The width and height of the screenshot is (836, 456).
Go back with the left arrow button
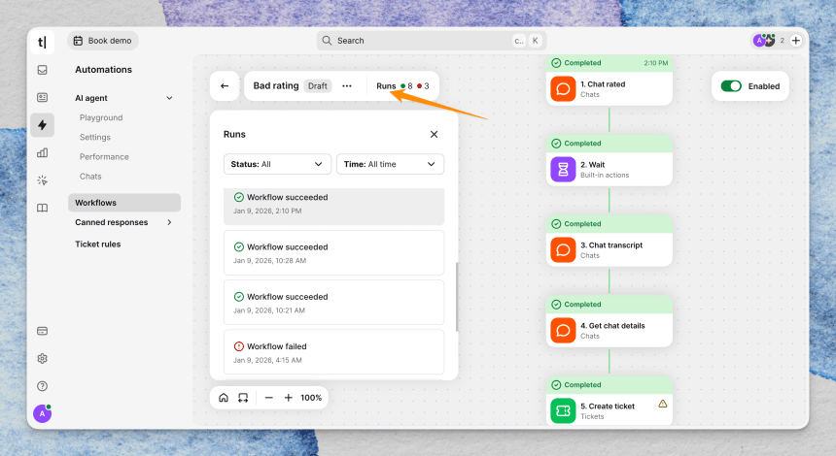click(x=225, y=85)
